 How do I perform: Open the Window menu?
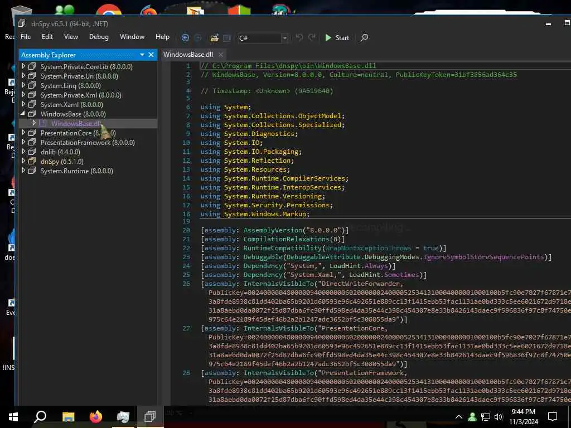click(132, 37)
